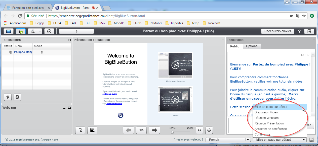The width and height of the screenshot is (318, 146).
Task: Toggle the audio headset button
Action: [20, 31]
